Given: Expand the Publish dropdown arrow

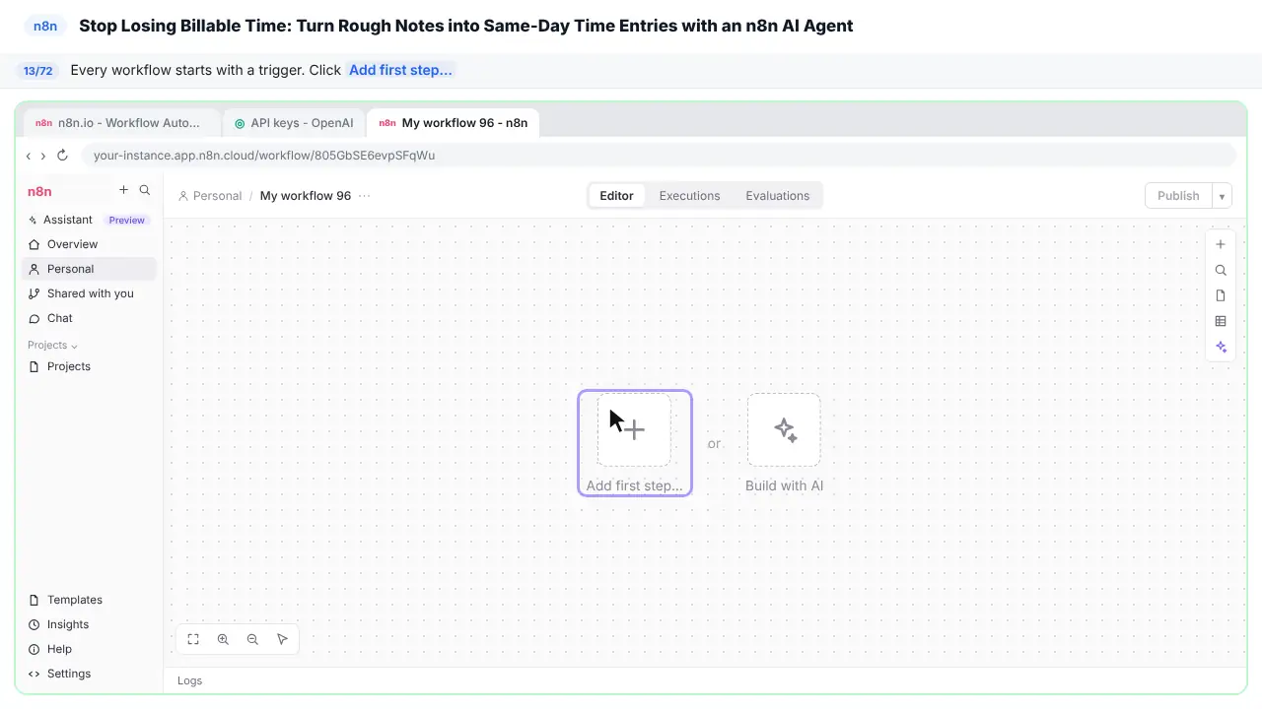Looking at the screenshot, I should pyautogui.click(x=1222, y=196).
